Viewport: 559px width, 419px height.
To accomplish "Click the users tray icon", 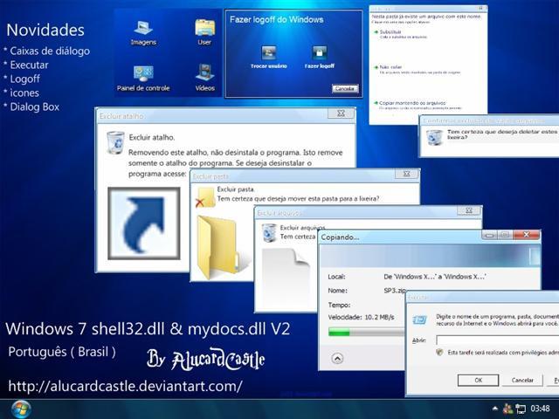I will pos(508,409).
